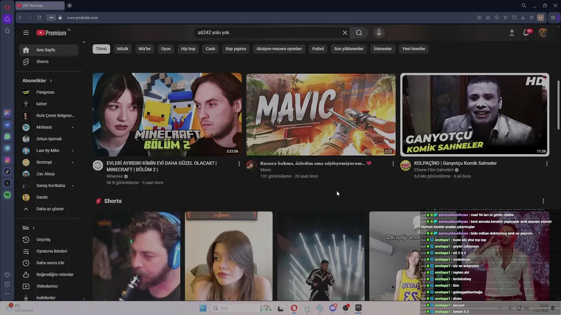Start voice search with the microphone icon
561x315 pixels.
pyautogui.click(x=379, y=33)
